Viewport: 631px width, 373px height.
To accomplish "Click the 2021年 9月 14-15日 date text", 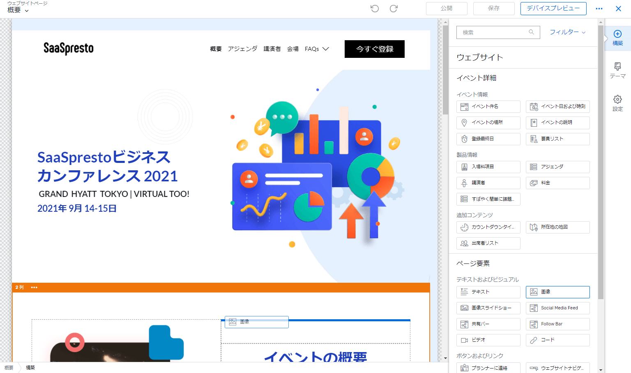I will [x=77, y=208].
